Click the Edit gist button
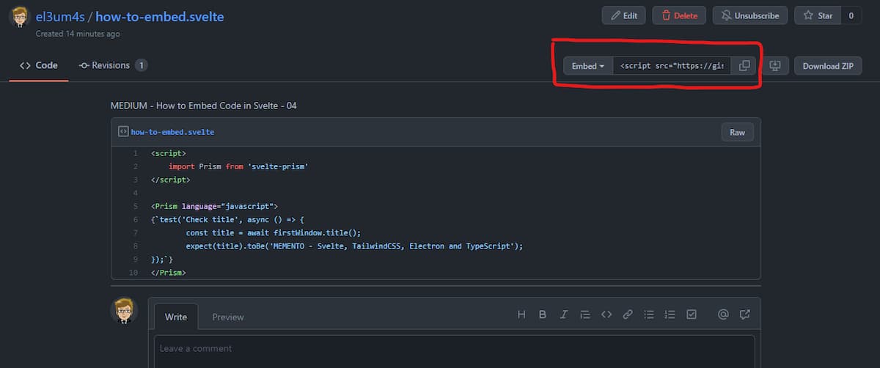 [x=624, y=15]
